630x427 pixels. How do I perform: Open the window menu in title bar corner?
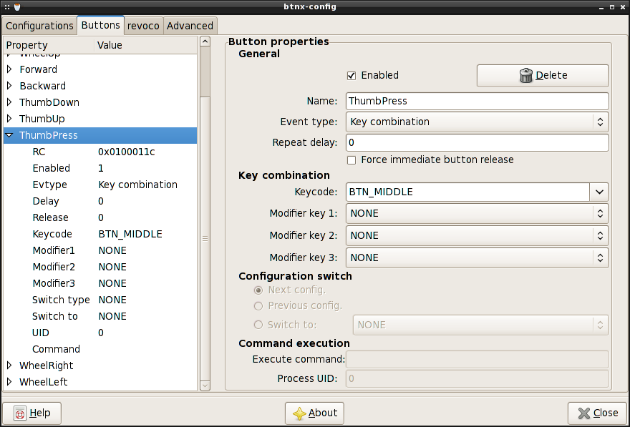(7, 7)
